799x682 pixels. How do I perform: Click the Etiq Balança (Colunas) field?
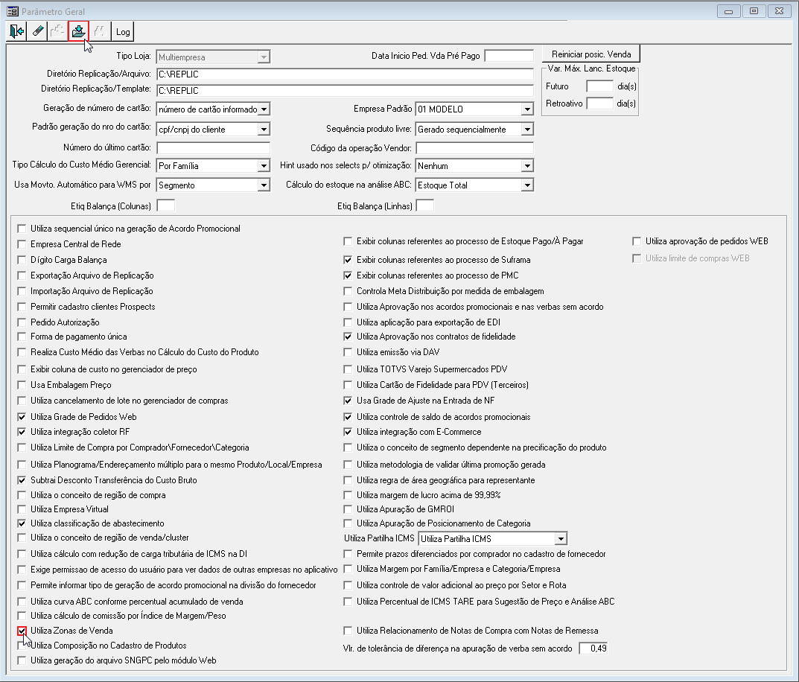[x=165, y=205]
